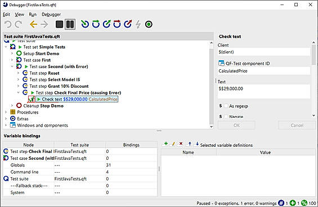
Task: Click the blue hash status bar icon
Action: pos(281,203)
